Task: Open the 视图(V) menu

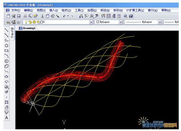Action: (x=41, y=10)
